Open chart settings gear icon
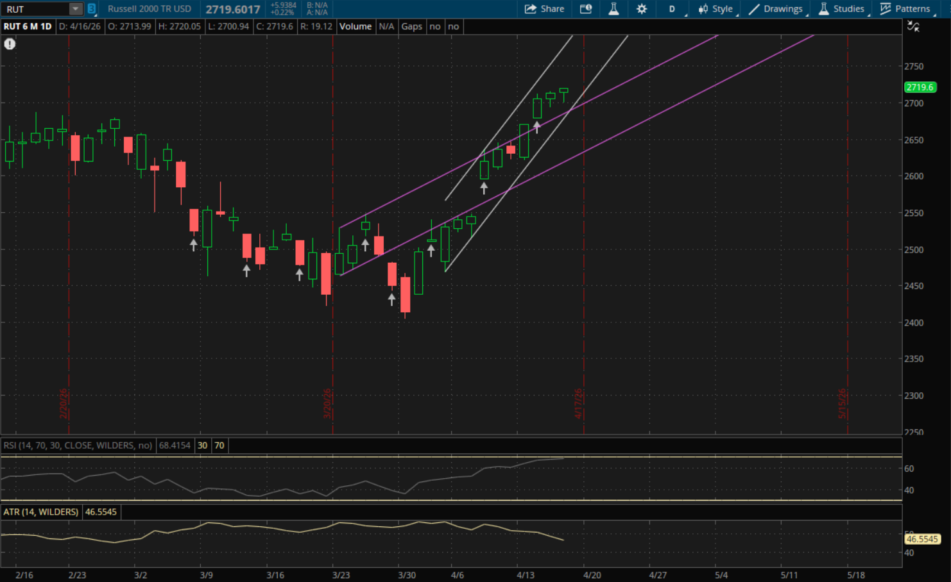Screen dimensions: 951x582 pyautogui.click(x=641, y=9)
